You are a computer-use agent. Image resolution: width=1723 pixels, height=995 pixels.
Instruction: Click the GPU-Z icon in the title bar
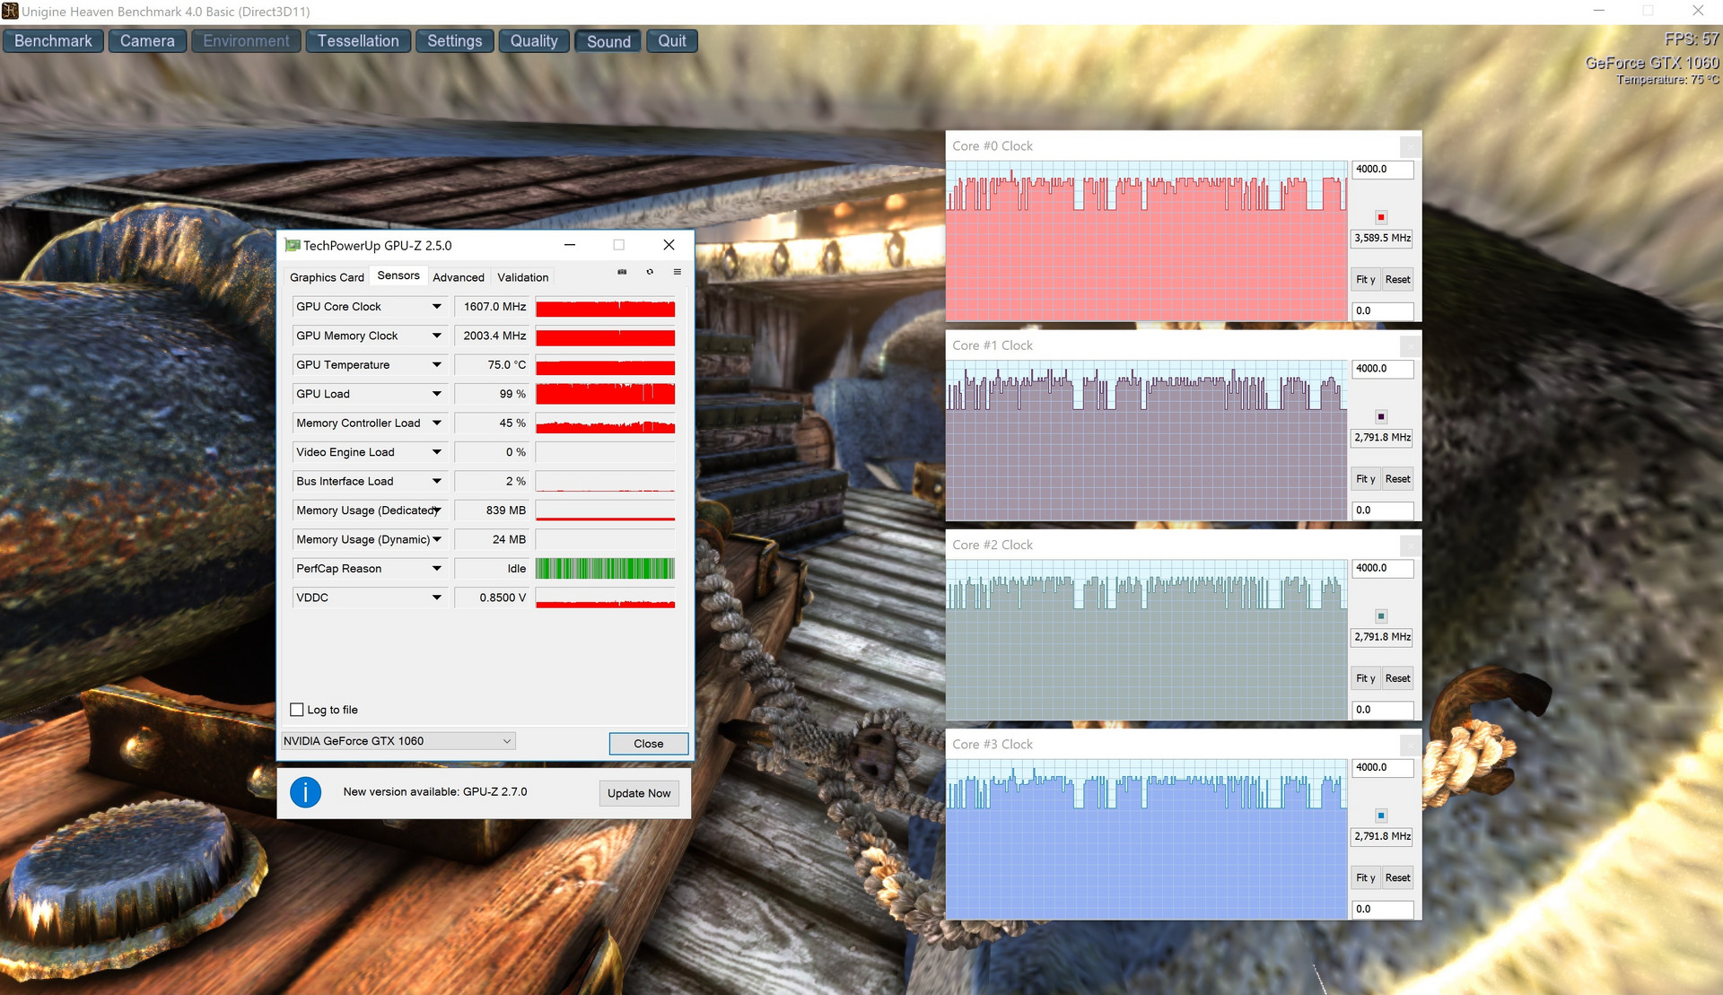coord(292,245)
